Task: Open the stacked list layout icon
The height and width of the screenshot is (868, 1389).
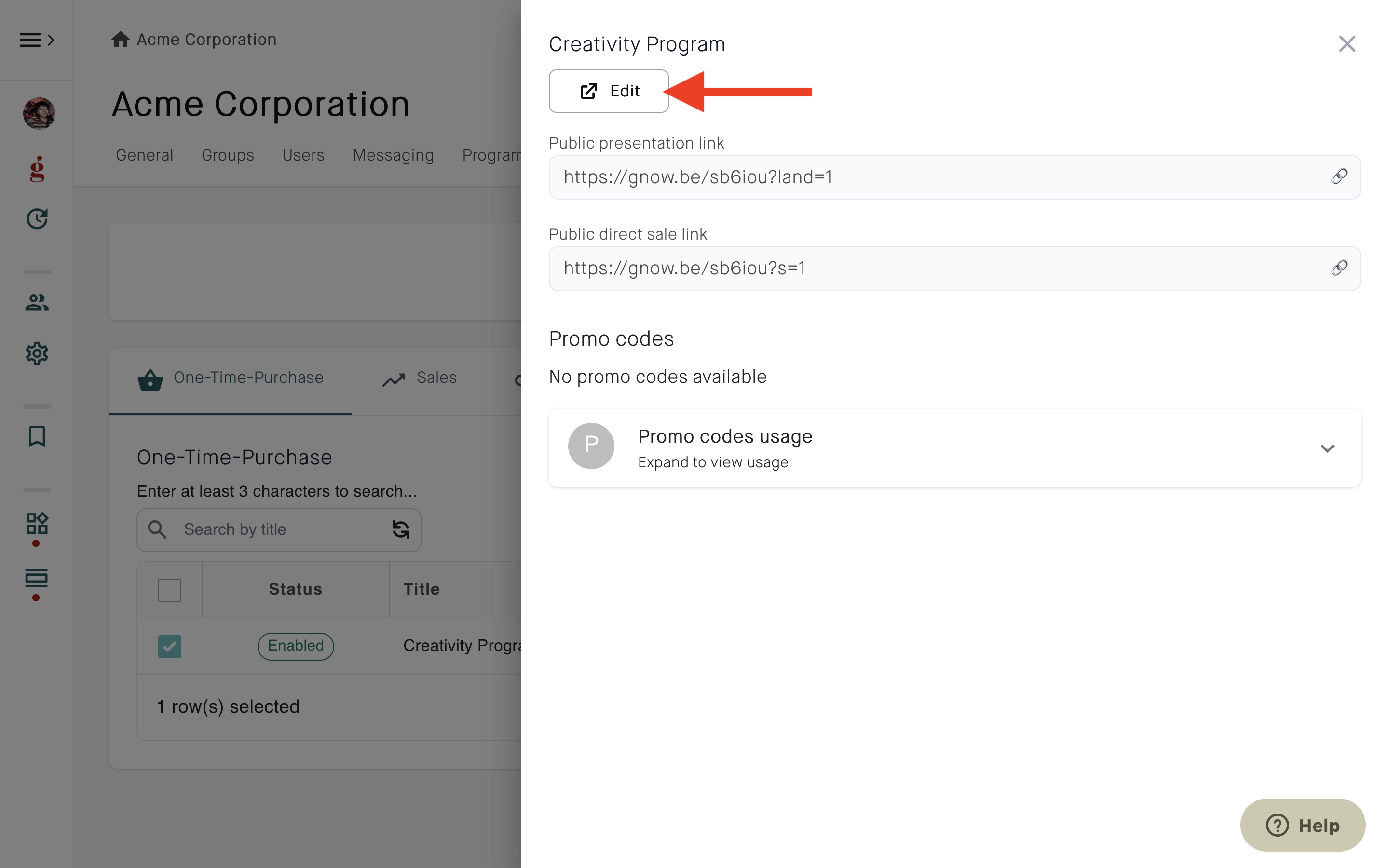Action: pos(37,579)
